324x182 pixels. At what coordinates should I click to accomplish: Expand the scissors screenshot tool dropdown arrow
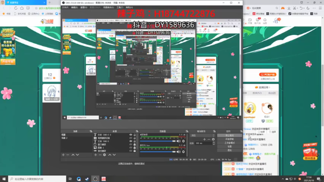pos(297,8)
